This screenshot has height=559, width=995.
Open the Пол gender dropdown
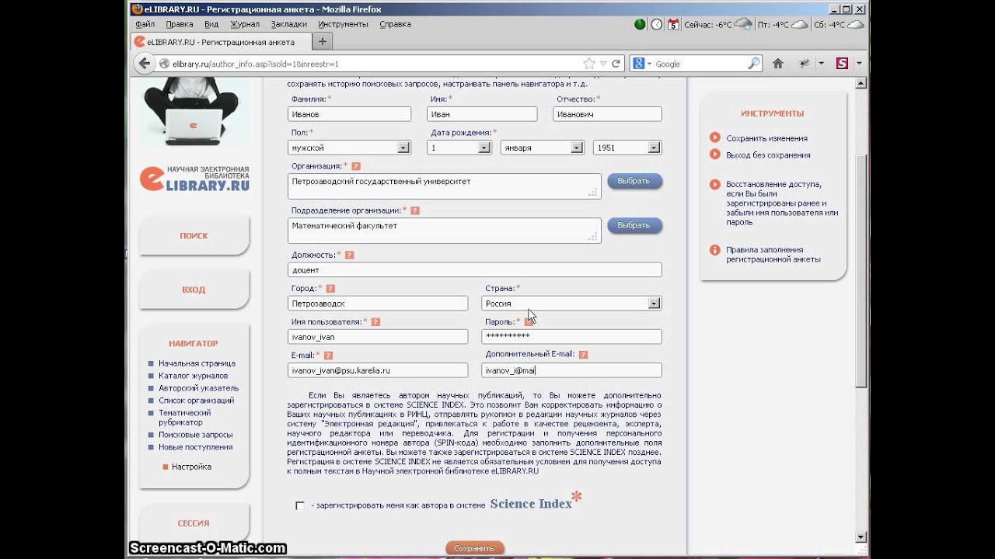(403, 148)
